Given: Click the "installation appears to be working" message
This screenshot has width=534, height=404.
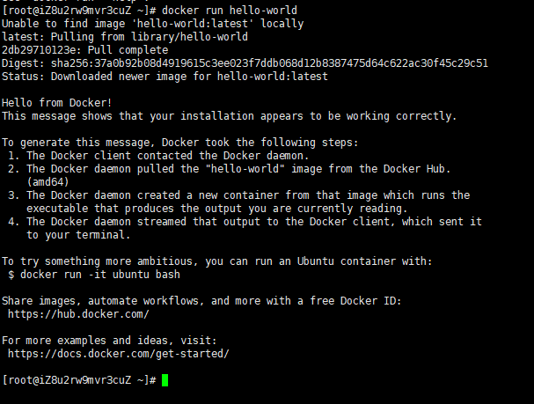Looking at the screenshot, I should (x=229, y=115).
